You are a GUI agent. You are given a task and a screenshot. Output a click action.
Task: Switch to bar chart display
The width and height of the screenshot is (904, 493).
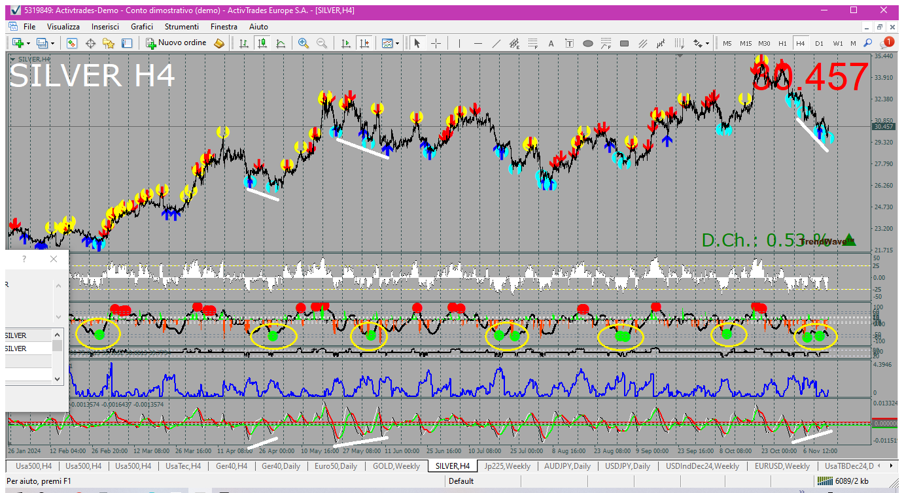click(x=244, y=43)
